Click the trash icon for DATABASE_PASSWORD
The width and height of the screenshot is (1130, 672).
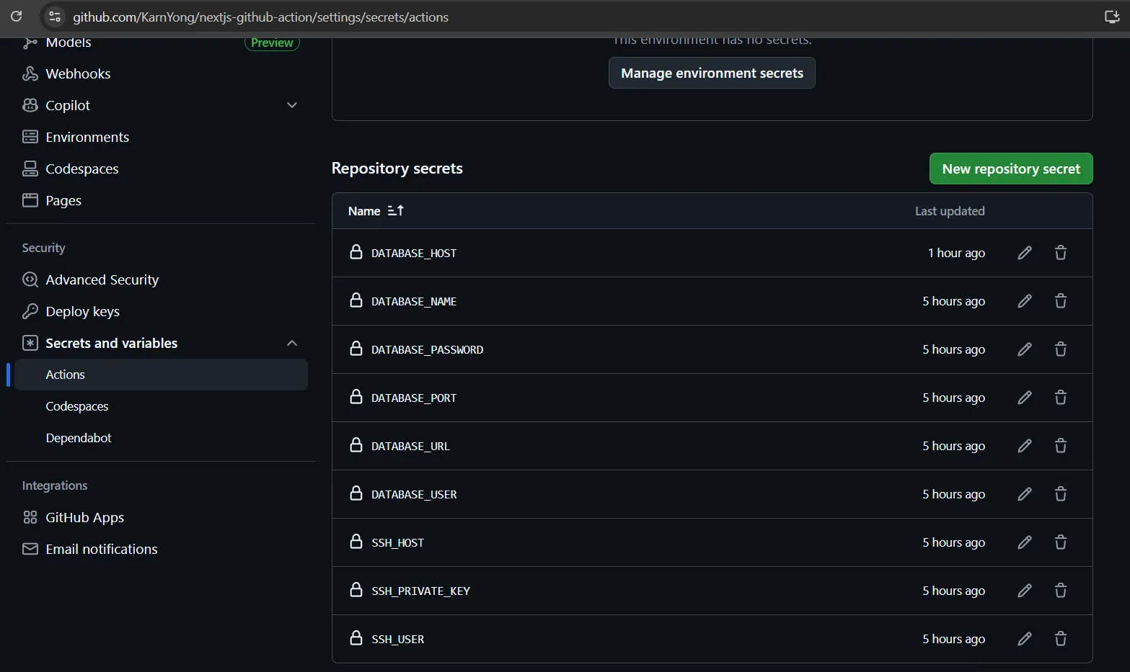click(1060, 349)
